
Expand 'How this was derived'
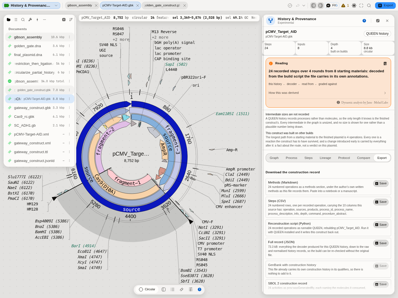(x=328, y=93)
